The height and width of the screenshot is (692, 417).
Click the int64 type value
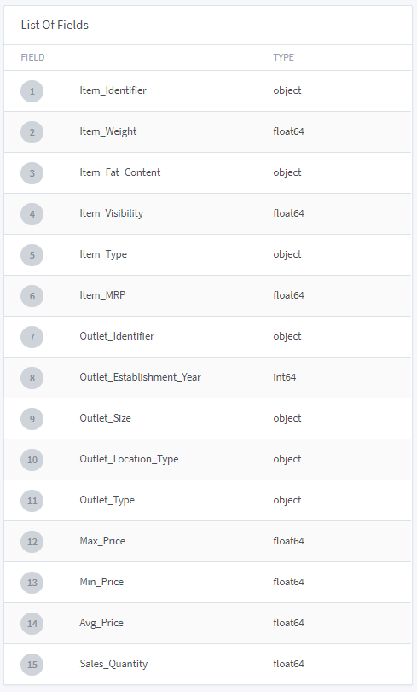pos(285,377)
